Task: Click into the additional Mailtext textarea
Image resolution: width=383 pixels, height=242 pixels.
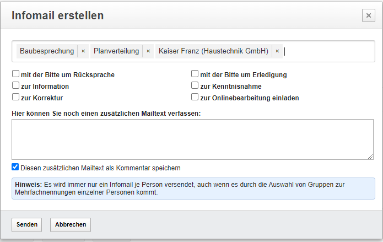Action: click(192, 139)
